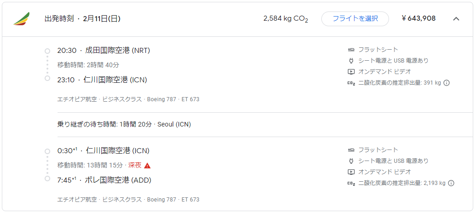This screenshot has width=476, height=213.
Task: Click the first leg power outlet icon
Action: pos(351,61)
